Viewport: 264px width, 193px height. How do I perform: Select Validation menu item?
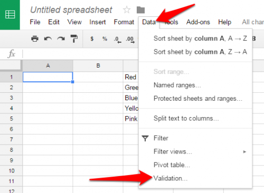pos(195,178)
